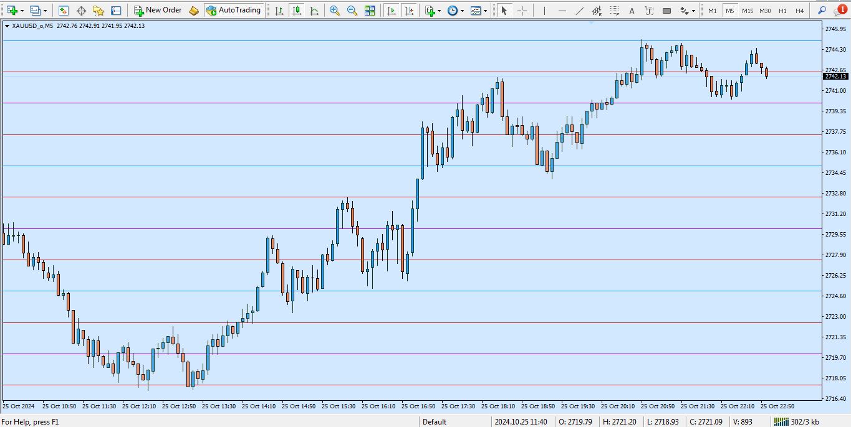Expand the Templates dropdown arrow
Image resolution: width=851 pixels, height=427 pixels.
point(486,11)
